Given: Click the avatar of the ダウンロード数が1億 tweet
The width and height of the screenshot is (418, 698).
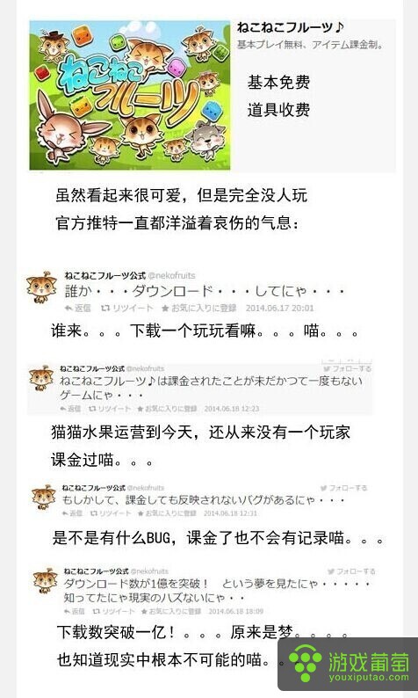Looking at the screenshot, I should click(x=46, y=581).
